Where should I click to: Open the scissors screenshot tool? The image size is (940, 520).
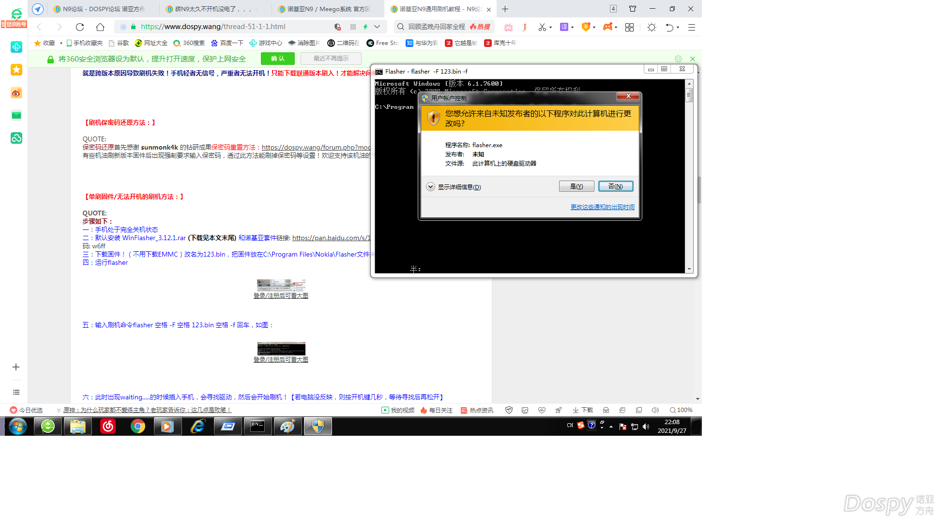point(542,27)
